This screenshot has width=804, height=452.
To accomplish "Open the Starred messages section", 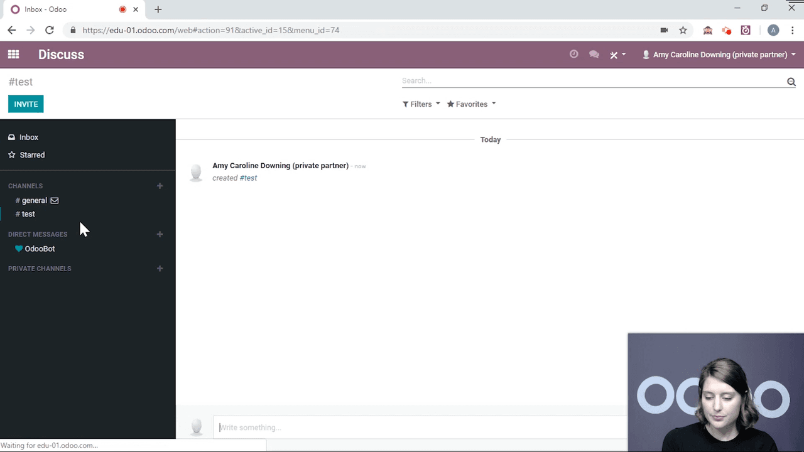I will click(31, 155).
